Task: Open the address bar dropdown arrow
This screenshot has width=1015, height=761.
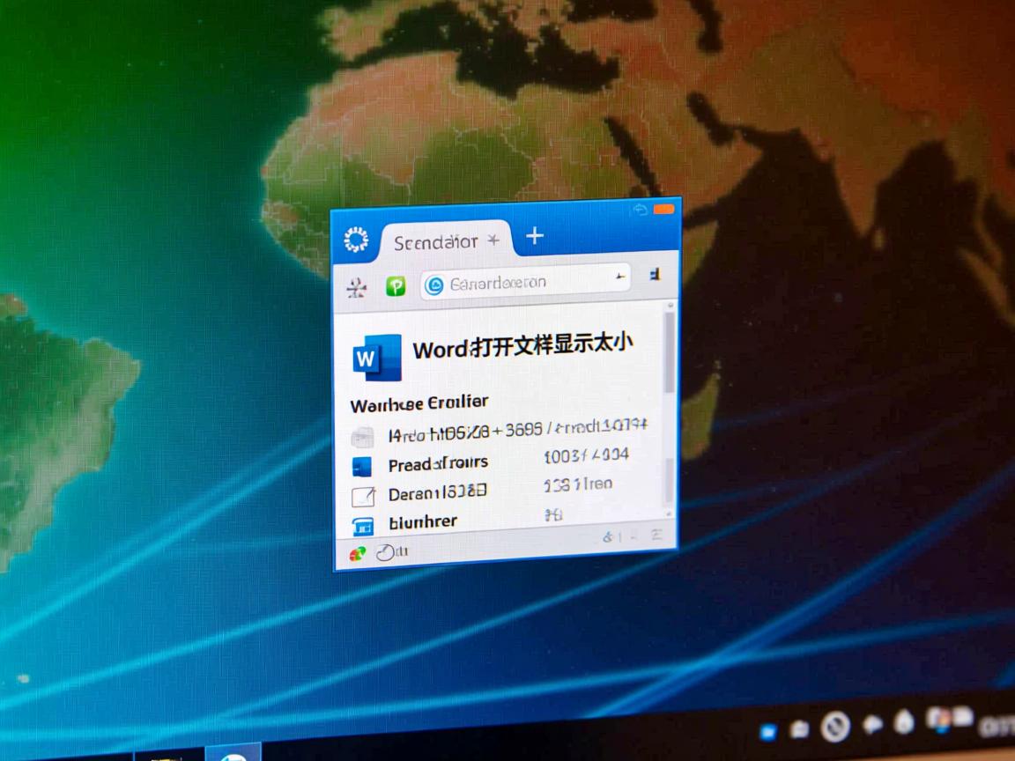Action: point(620,277)
